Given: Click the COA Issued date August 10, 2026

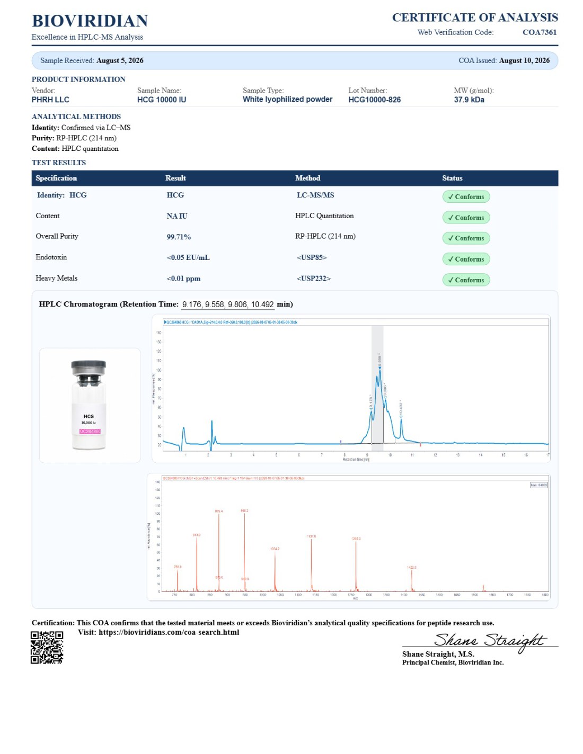Looking at the screenshot, I should click(x=524, y=60).
